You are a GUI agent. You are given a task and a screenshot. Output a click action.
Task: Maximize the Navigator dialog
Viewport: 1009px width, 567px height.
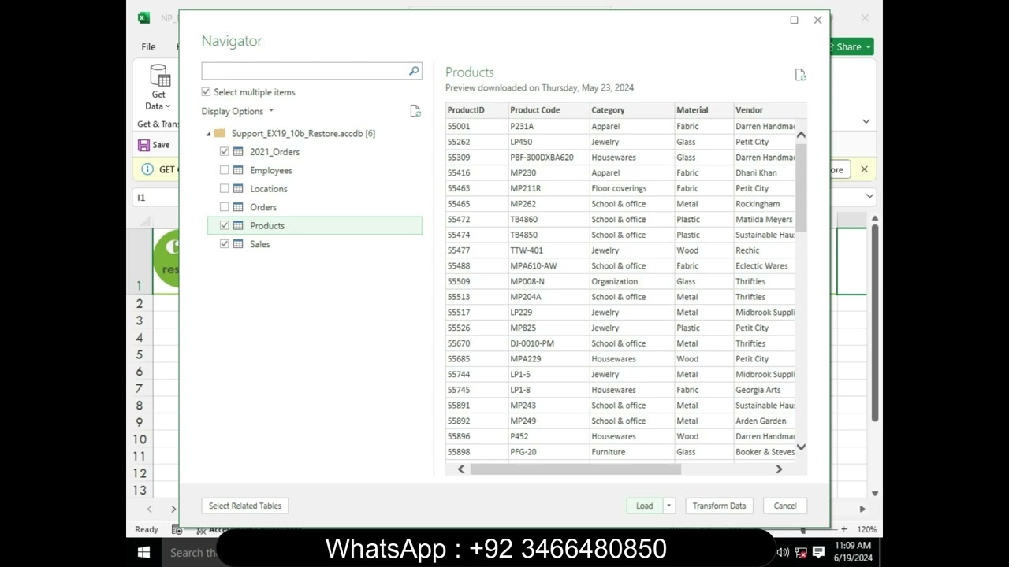(x=795, y=20)
